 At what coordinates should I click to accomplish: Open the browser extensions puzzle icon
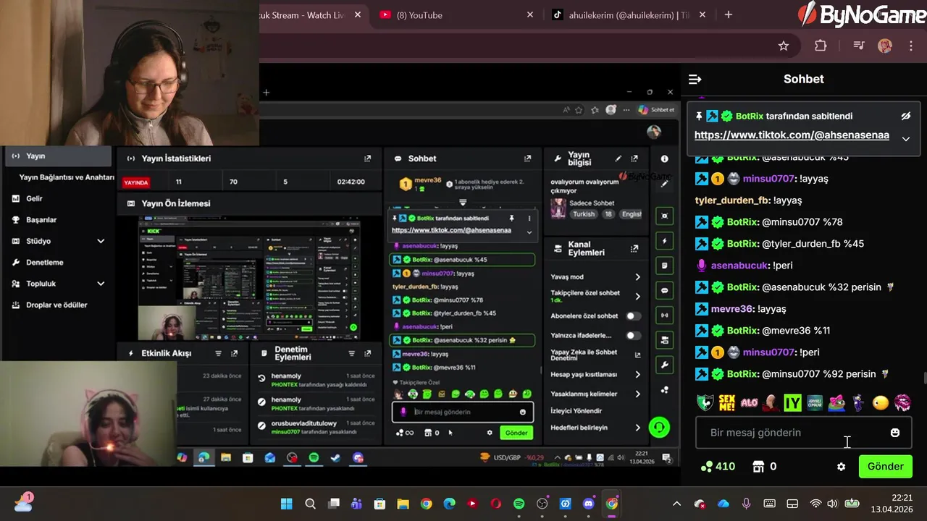pos(821,46)
